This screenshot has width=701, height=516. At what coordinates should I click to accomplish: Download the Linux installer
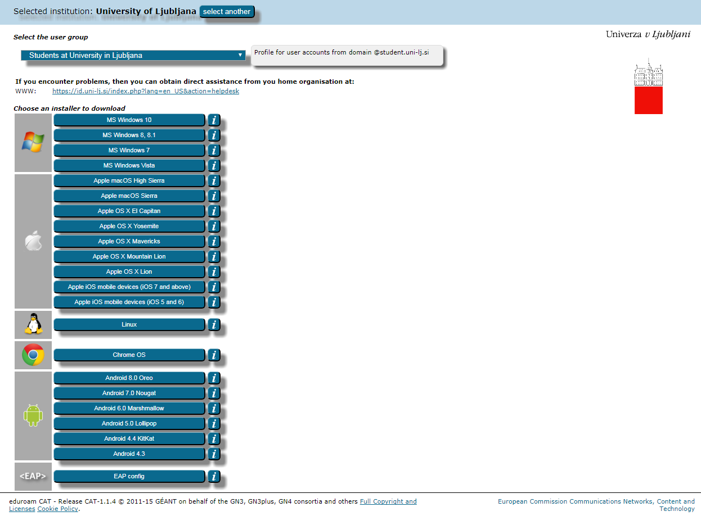pyautogui.click(x=129, y=325)
